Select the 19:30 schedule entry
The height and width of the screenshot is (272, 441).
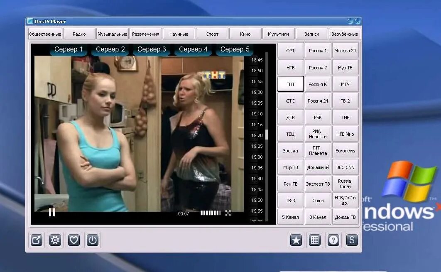coord(257,157)
